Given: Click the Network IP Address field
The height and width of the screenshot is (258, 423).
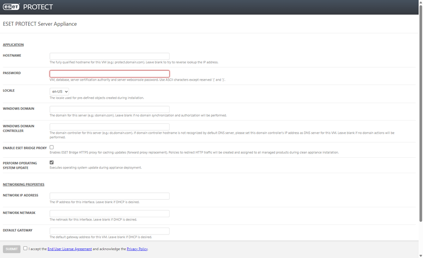Looking at the screenshot, I should pos(110,196).
